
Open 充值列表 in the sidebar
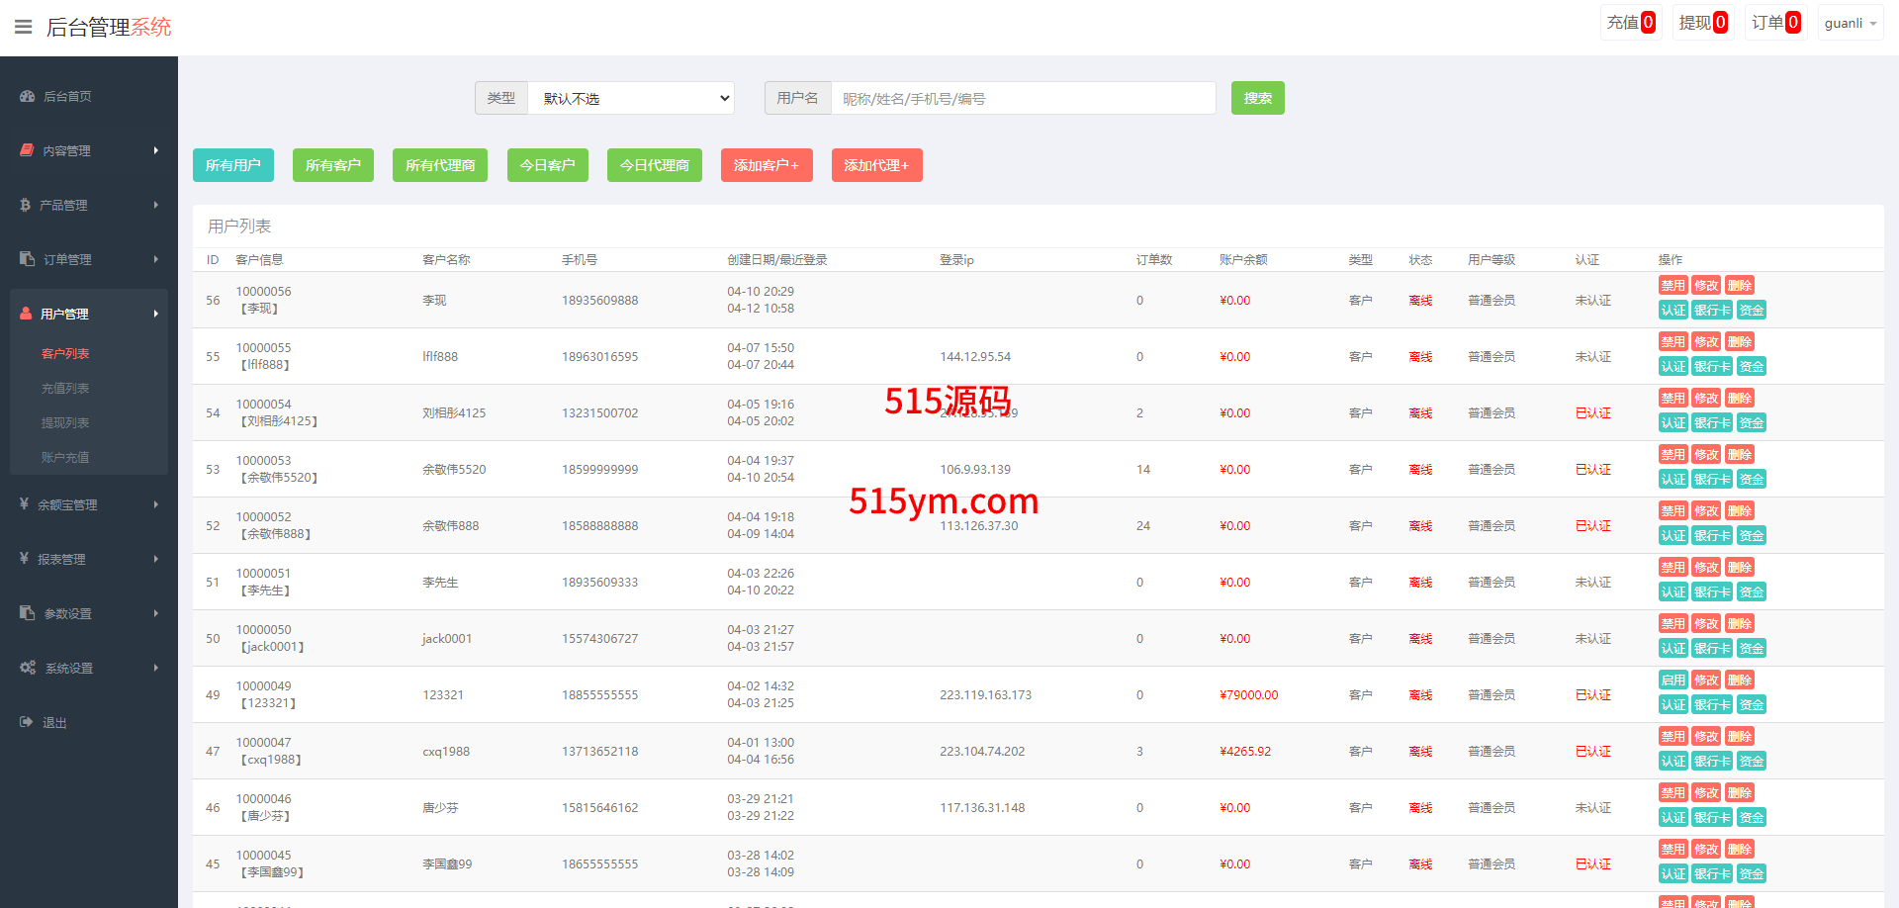point(65,388)
